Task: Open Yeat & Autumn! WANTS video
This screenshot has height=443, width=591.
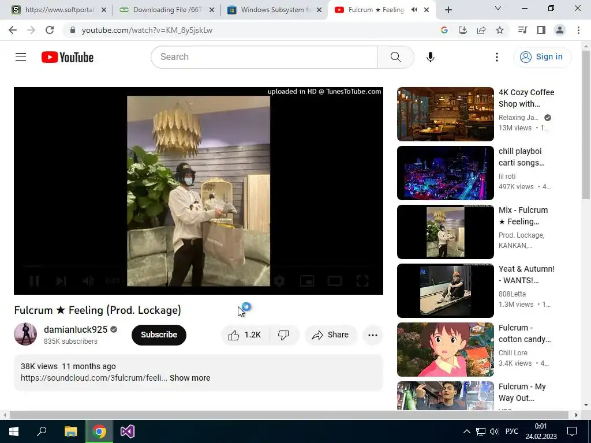Action: click(445, 291)
